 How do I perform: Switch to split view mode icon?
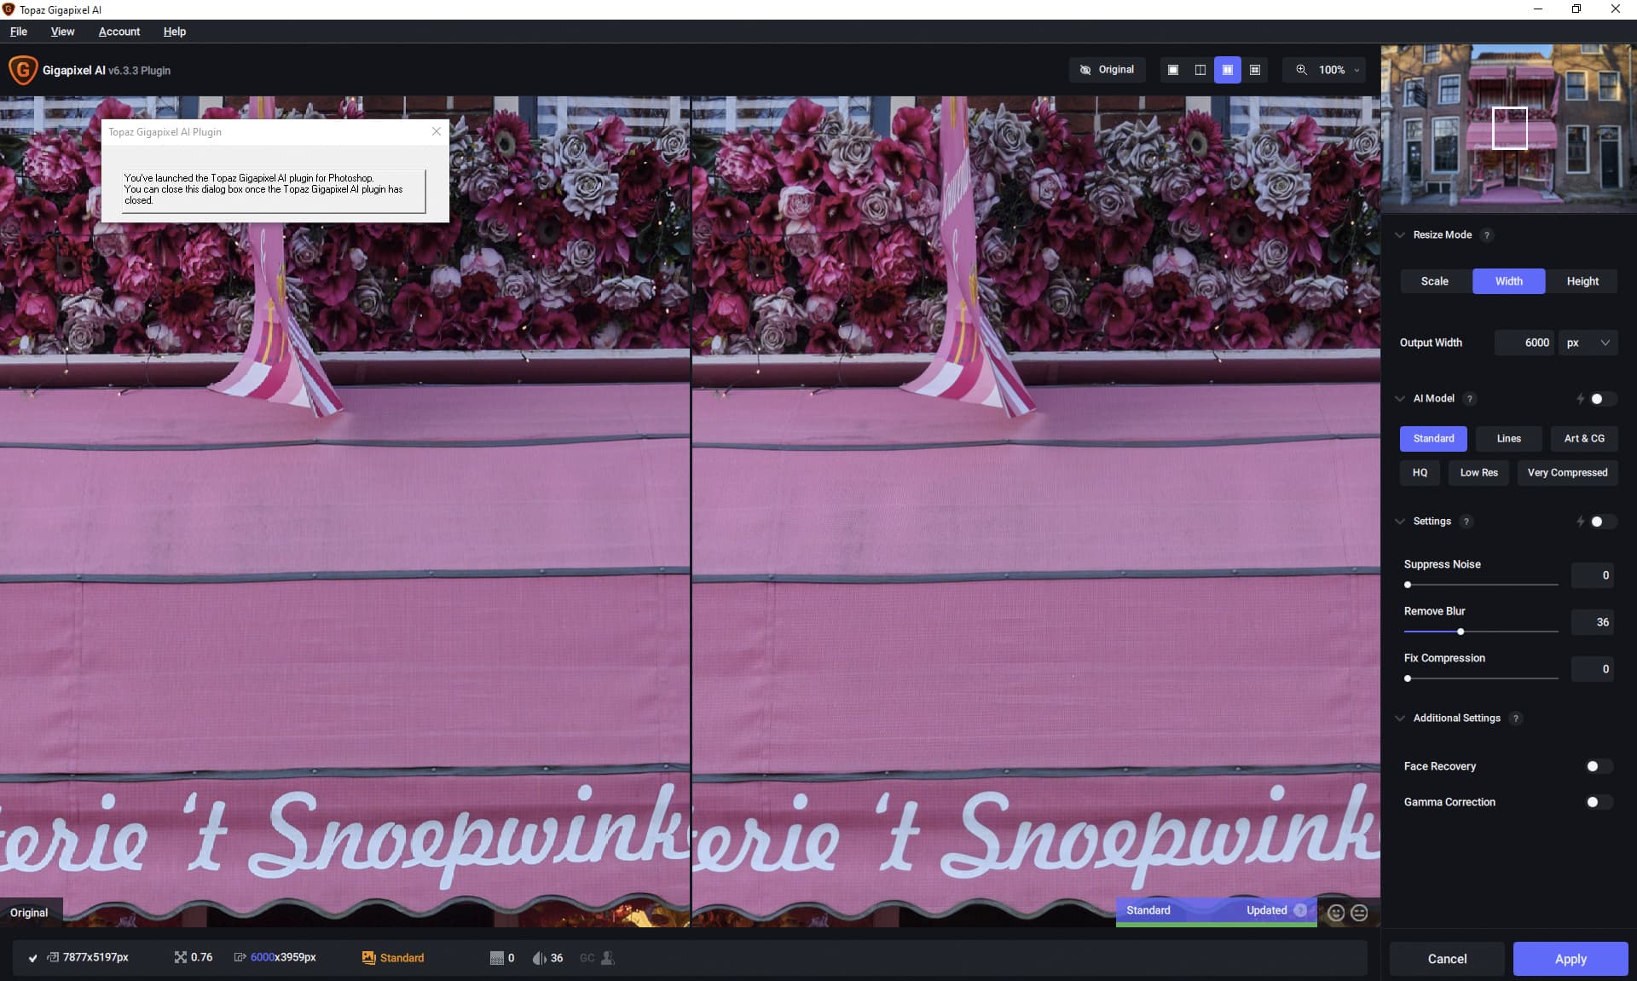(1200, 70)
